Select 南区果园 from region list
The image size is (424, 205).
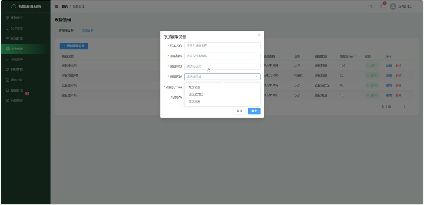tap(222, 102)
